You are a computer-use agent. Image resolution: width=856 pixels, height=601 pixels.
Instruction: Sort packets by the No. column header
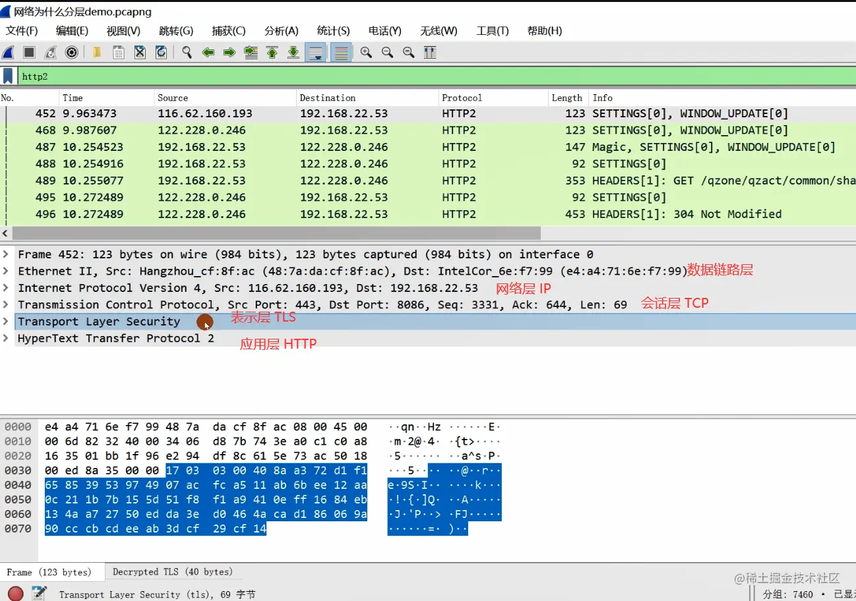(x=29, y=98)
